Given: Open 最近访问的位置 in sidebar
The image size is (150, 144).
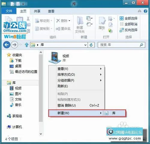Looking at the screenshot, I should 23,72.
